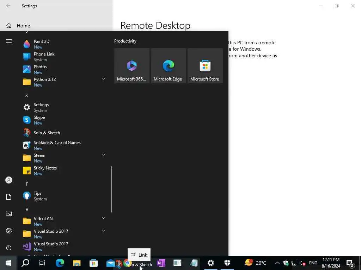Open Settings gear in the Start rail

pos(9,231)
